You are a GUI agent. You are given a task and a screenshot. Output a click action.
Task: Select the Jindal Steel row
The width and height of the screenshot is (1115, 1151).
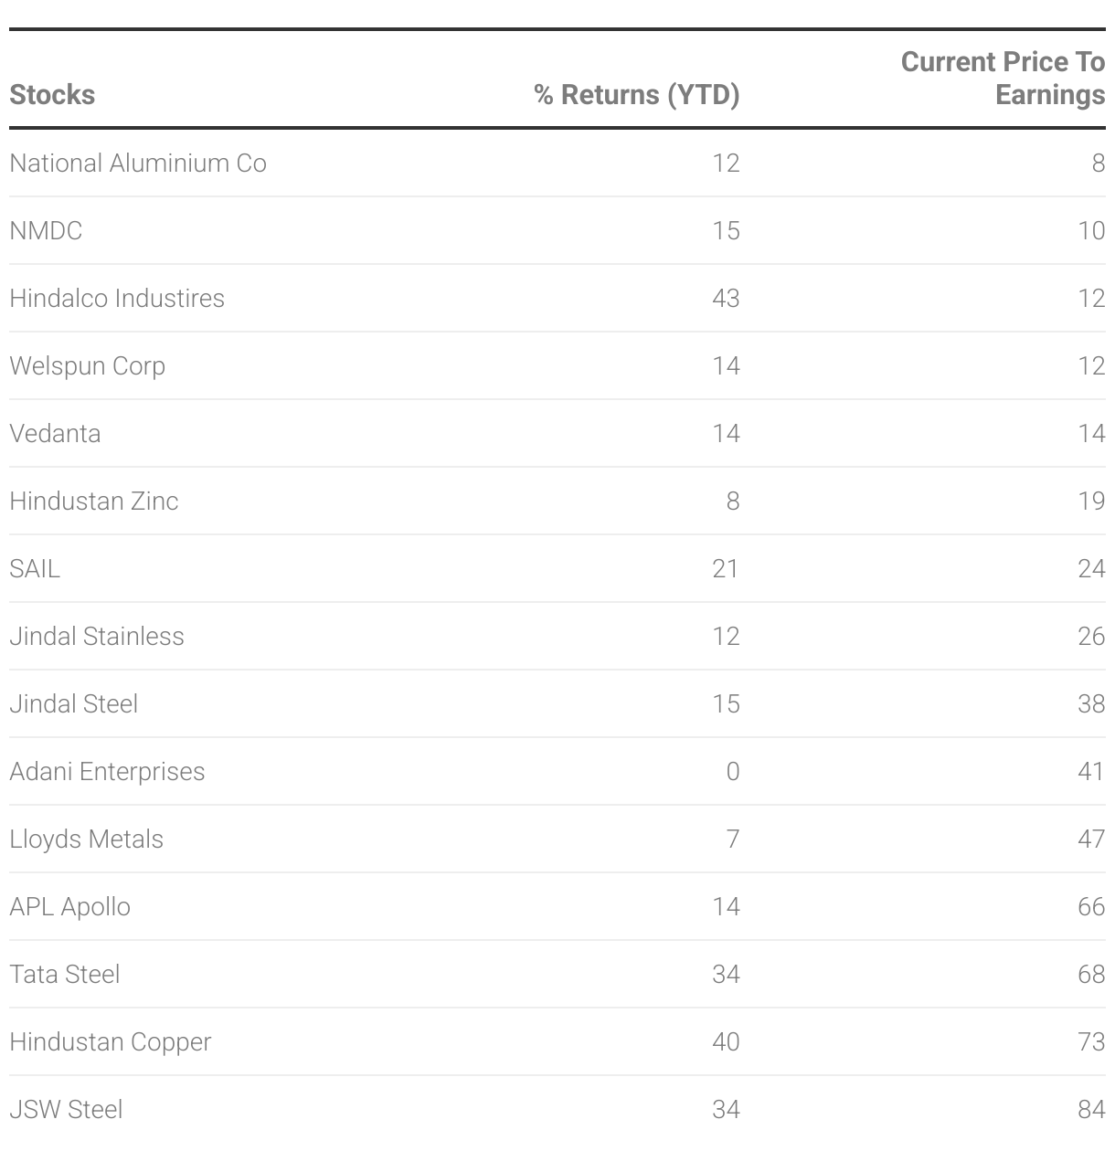click(x=74, y=704)
